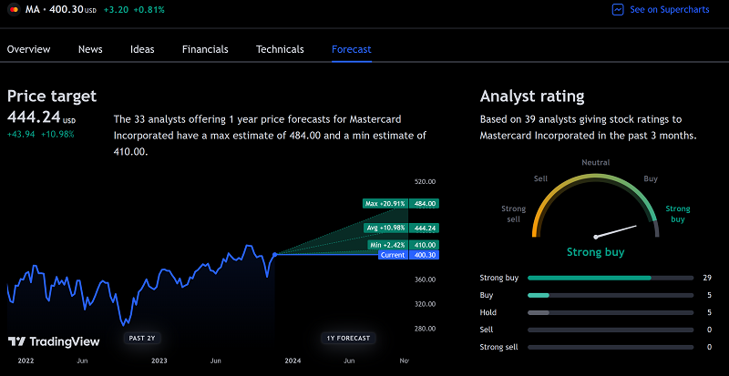The height and width of the screenshot is (376, 729).
Task: Open the News tab
Action: [90, 49]
